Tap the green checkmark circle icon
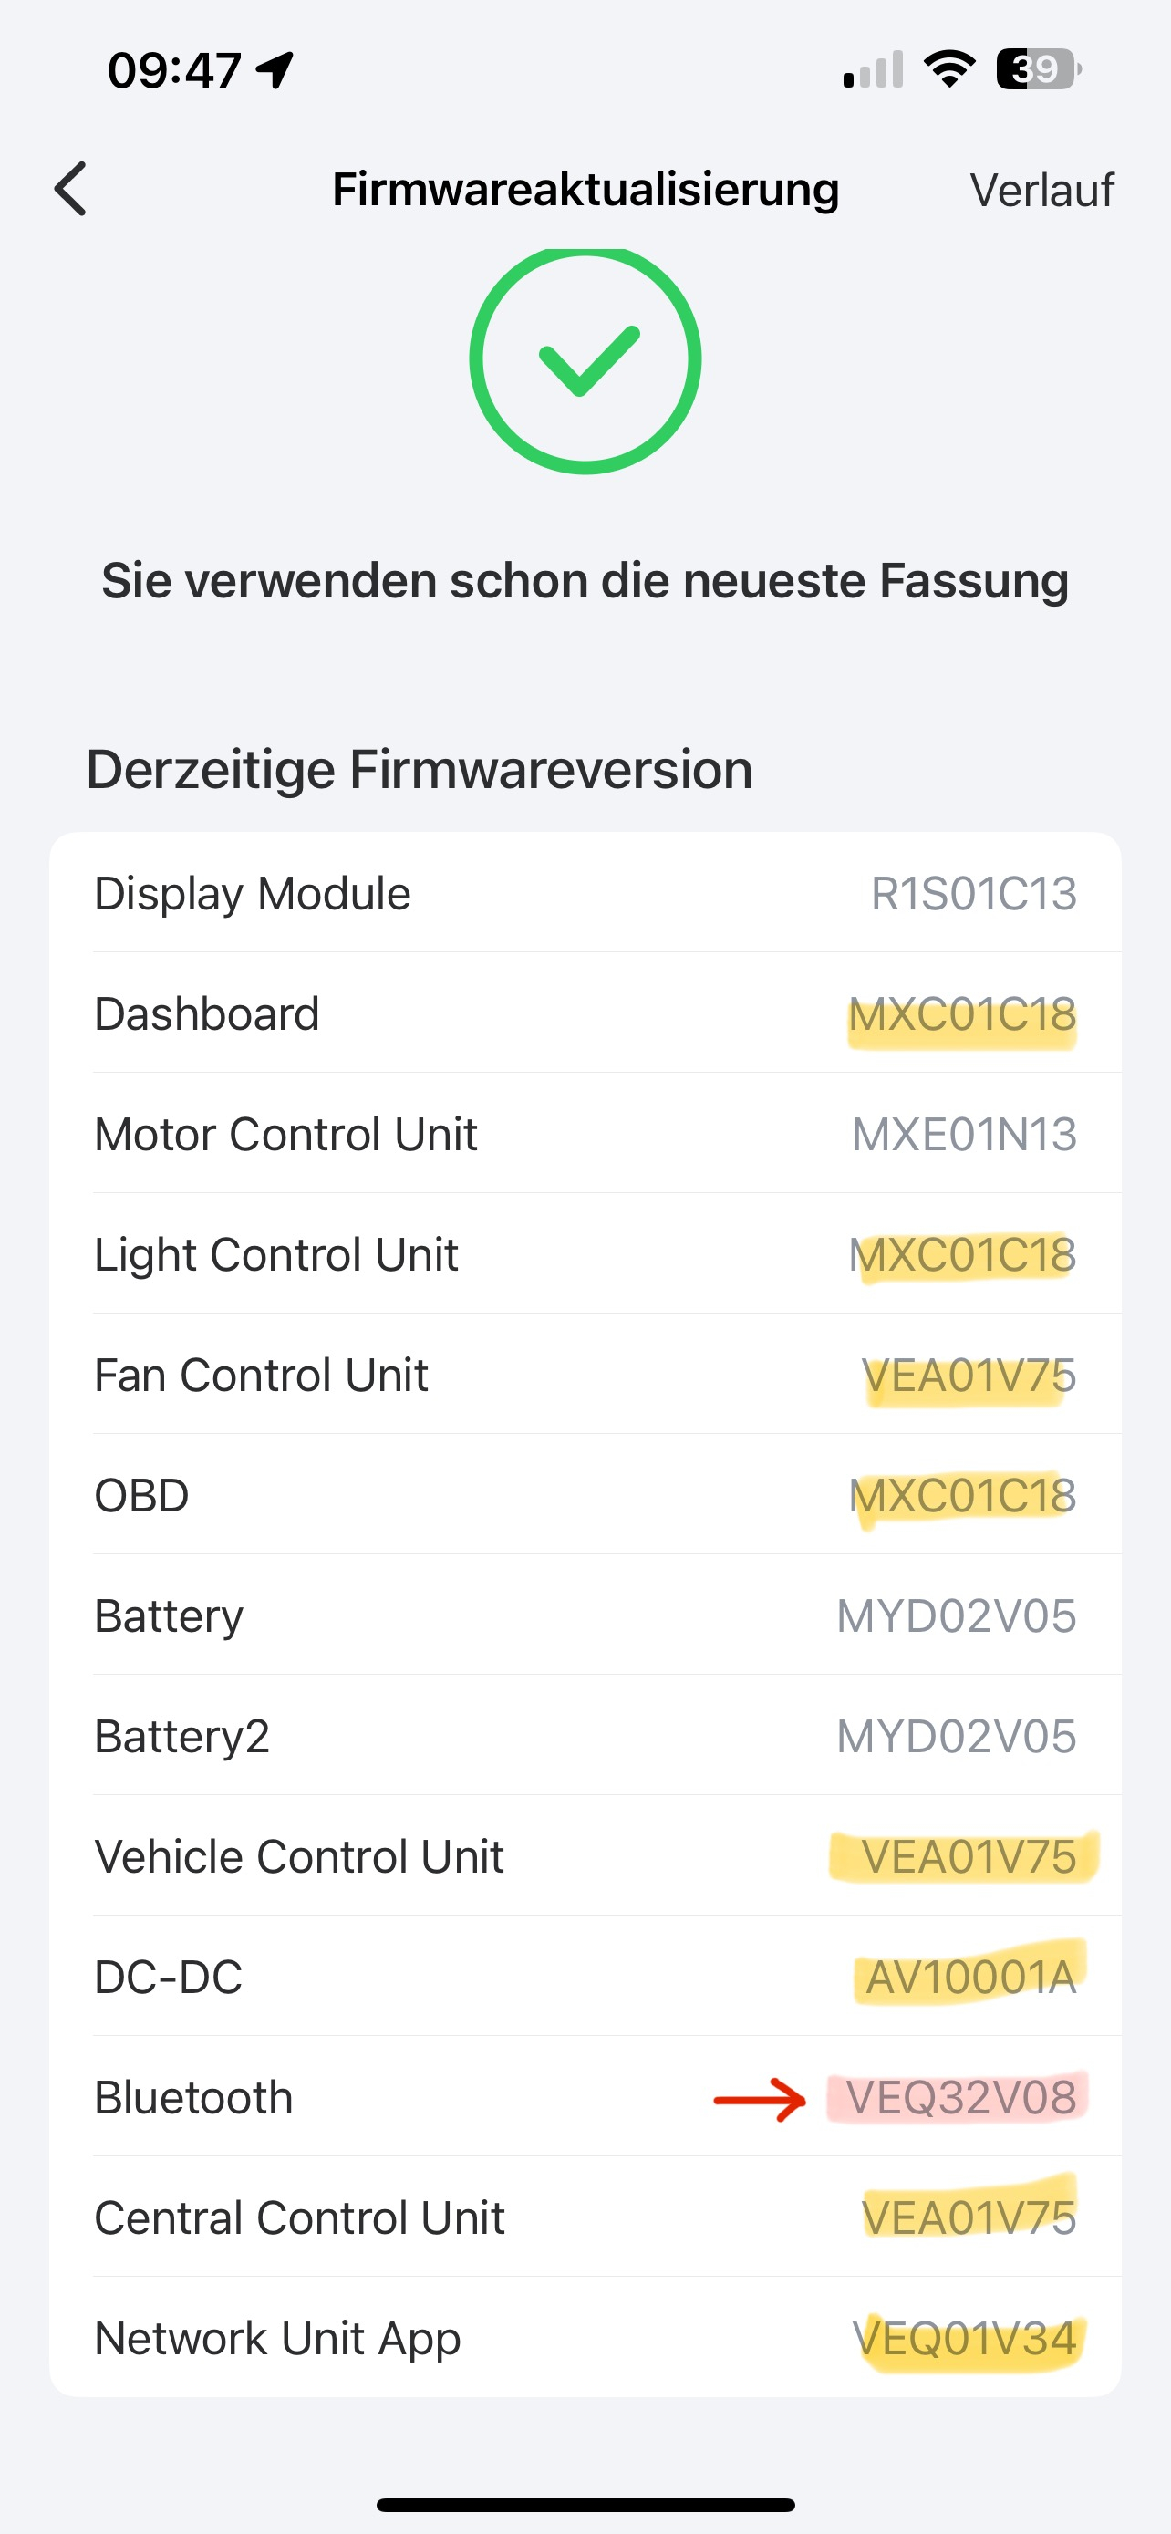This screenshot has width=1171, height=2534. coord(585,359)
